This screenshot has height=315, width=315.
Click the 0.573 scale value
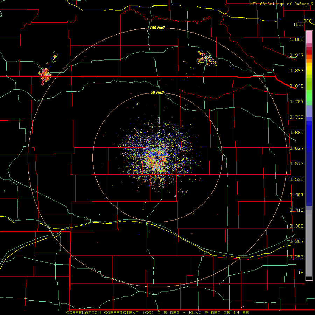[296, 164]
